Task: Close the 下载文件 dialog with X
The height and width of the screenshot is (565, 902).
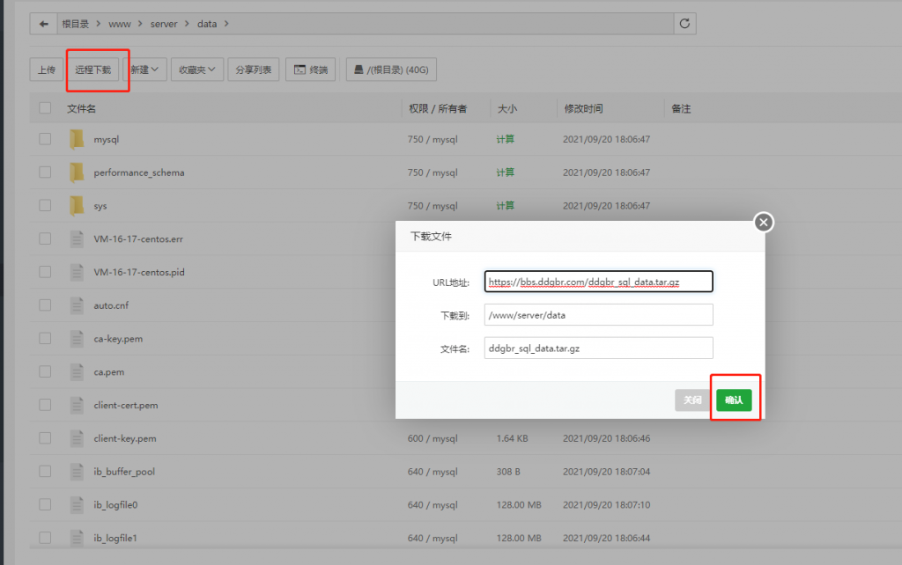Action: pyautogui.click(x=764, y=223)
